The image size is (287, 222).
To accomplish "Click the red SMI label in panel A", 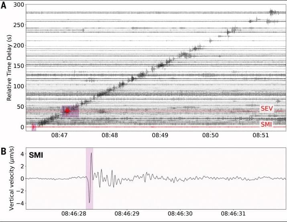I will (x=267, y=124).
